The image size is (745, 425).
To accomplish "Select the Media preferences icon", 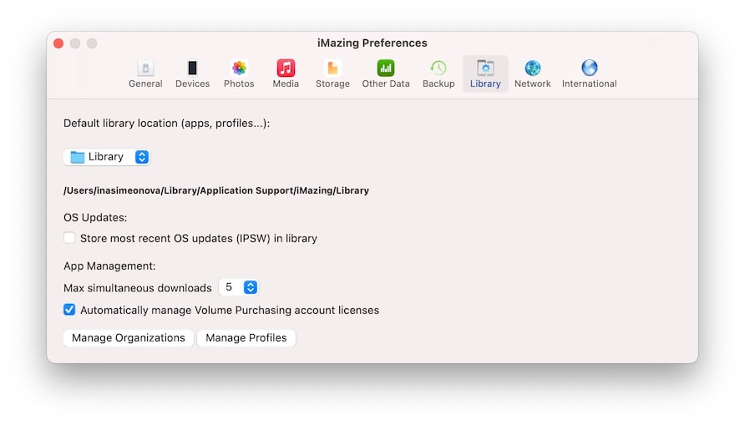I will [x=286, y=74].
